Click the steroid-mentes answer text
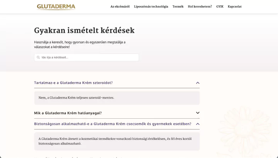278x158 pixels. pos(76,98)
